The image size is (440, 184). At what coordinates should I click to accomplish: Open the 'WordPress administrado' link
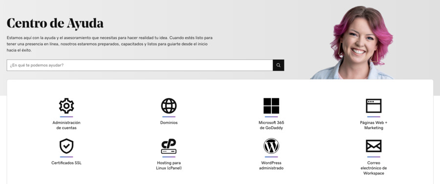[271, 165]
